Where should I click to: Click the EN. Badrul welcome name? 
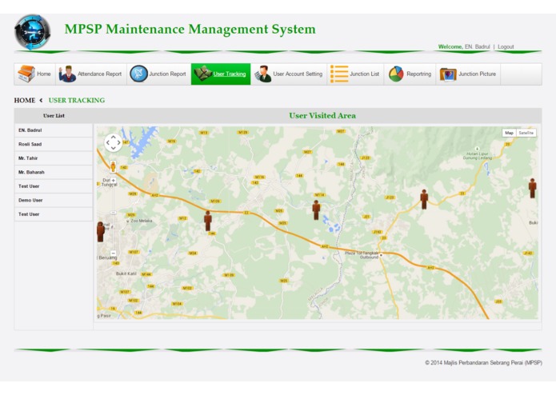(478, 46)
